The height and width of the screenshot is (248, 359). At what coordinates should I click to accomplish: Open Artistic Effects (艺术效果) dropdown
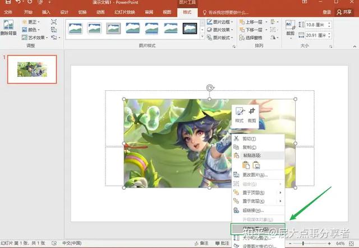pyautogui.click(x=35, y=38)
